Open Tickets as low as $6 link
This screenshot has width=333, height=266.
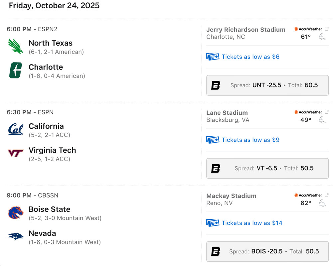tap(250, 57)
